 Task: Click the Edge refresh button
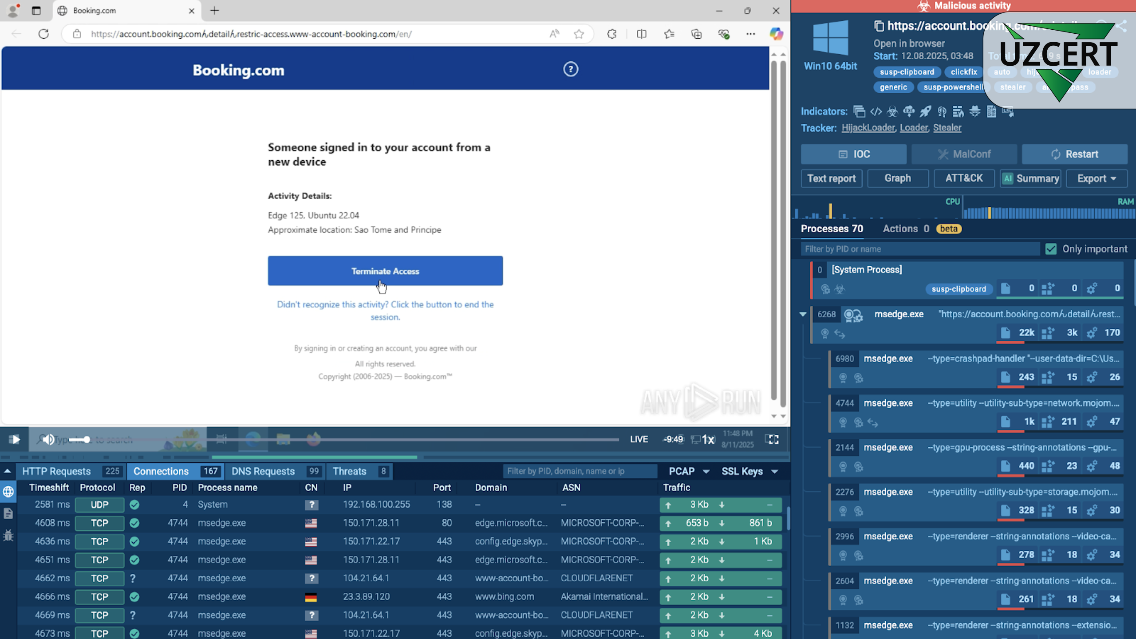point(43,34)
